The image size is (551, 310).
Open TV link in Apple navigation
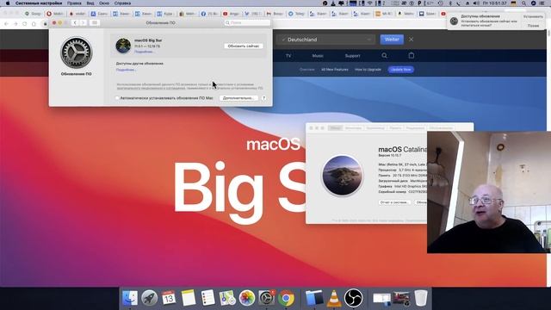(288, 56)
